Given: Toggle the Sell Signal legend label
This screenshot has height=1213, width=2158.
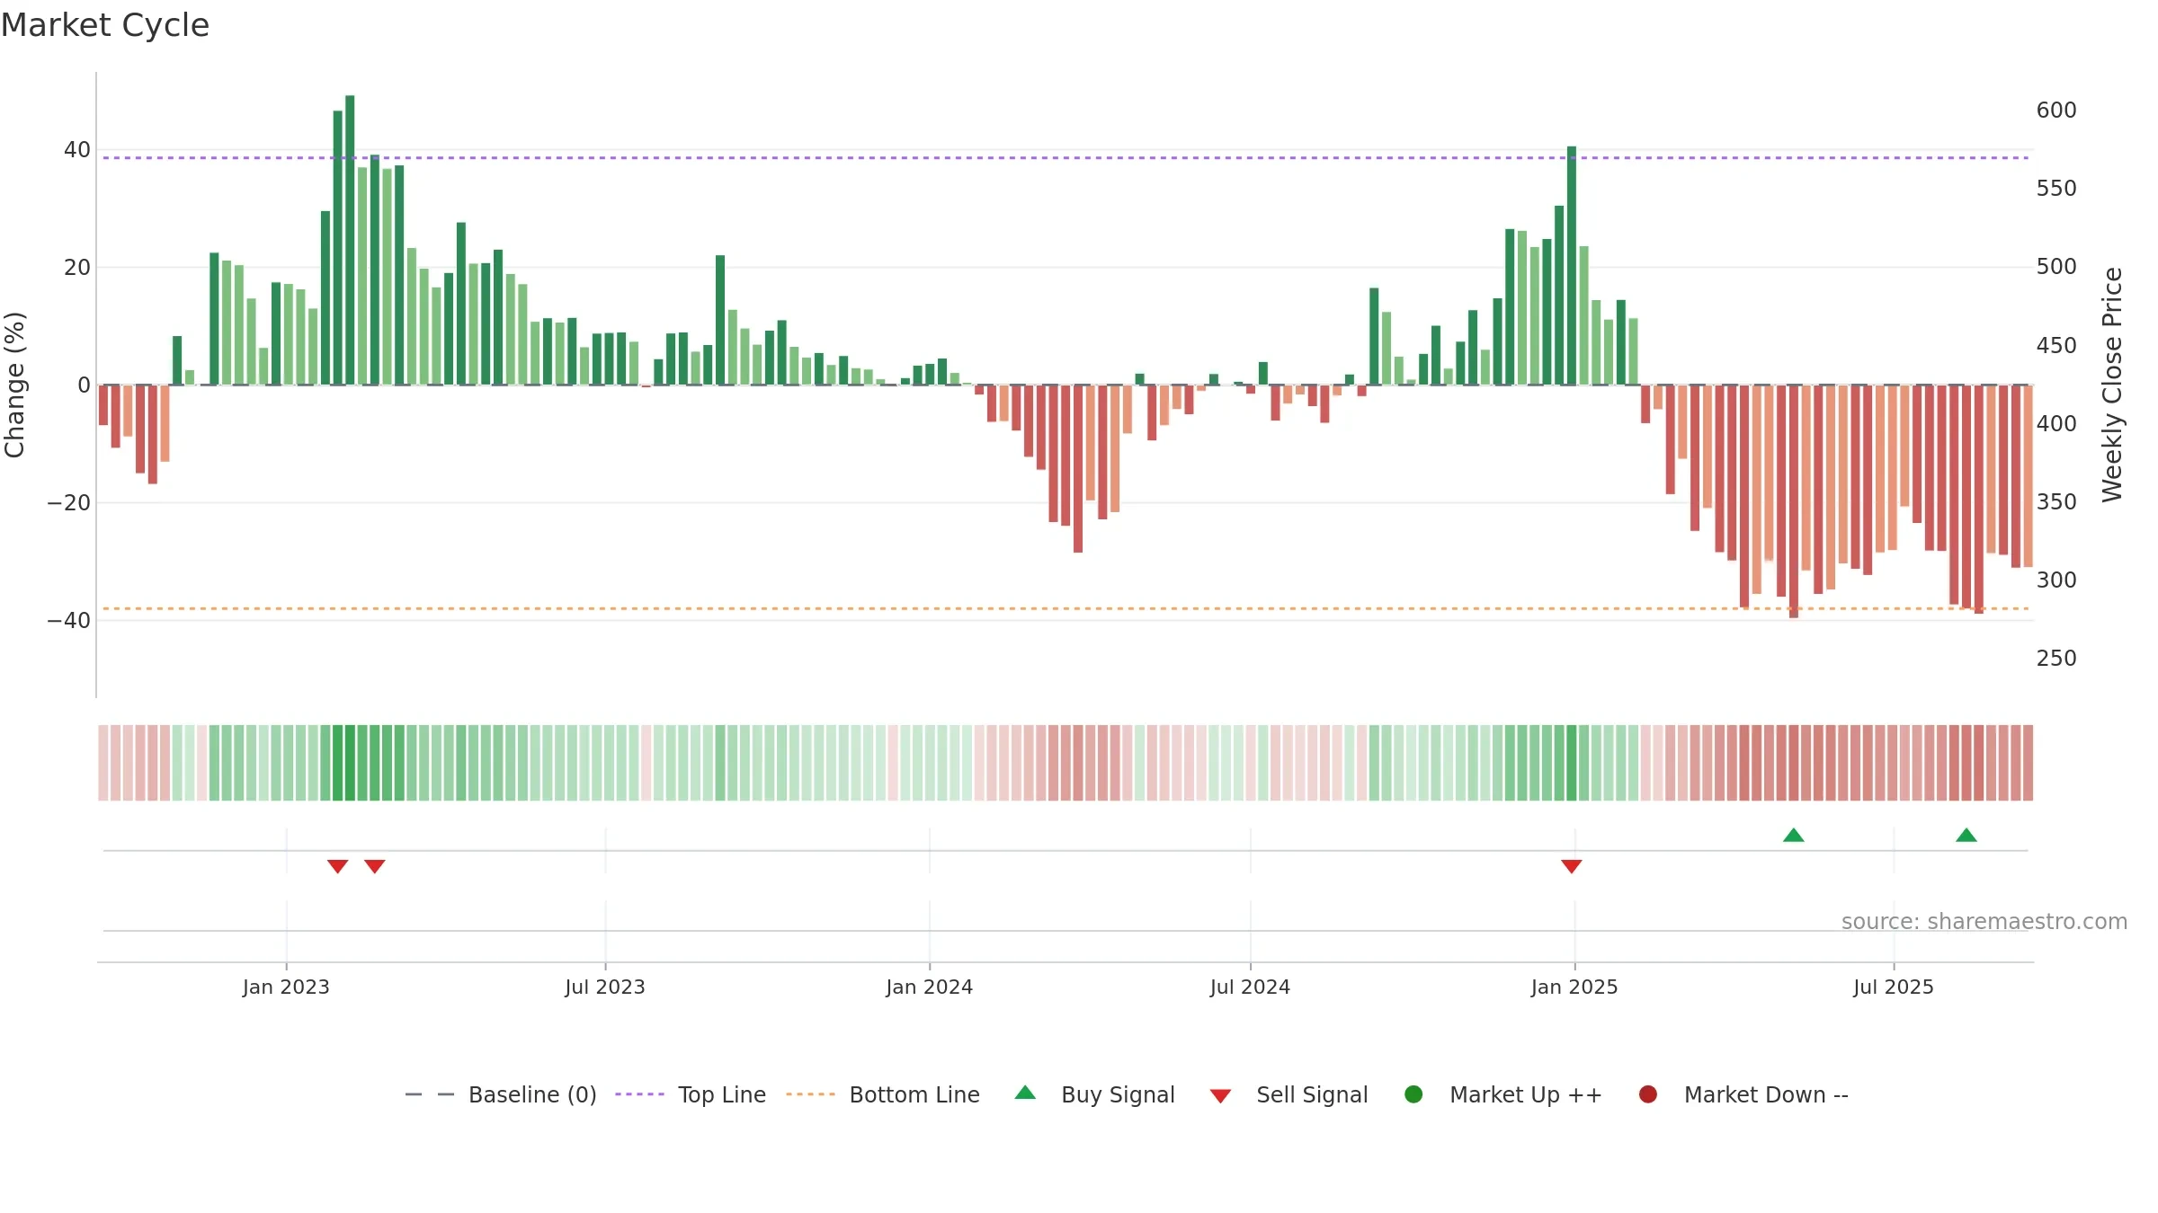Looking at the screenshot, I should tap(1312, 1094).
